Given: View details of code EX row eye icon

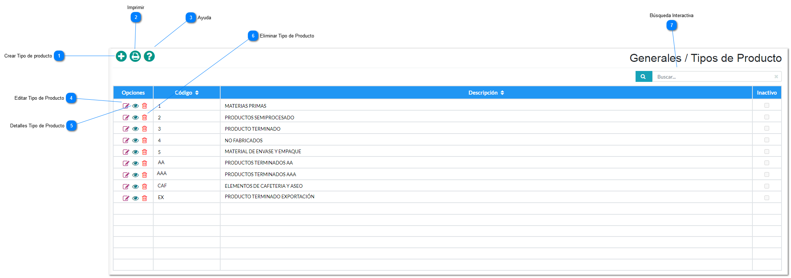Looking at the screenshot, I should coord(135,198).
